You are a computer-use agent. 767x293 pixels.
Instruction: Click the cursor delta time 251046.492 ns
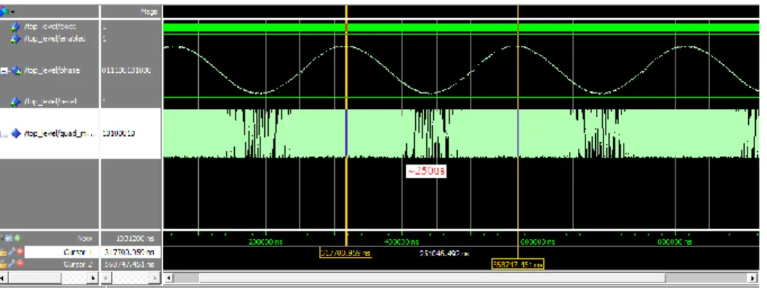tap(444, 253)
